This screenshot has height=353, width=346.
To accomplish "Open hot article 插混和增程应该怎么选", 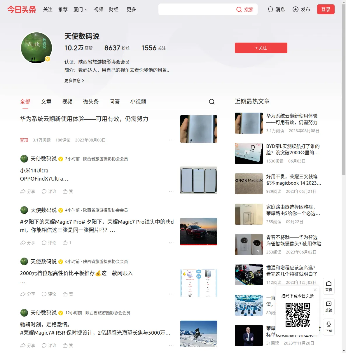I will click(292, 271).
